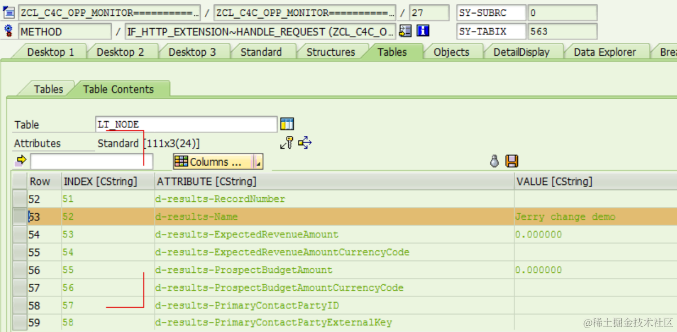
Task: Click the second ZCL_C4C_OPP_MONITOR include field
Action: pos(305,12)
